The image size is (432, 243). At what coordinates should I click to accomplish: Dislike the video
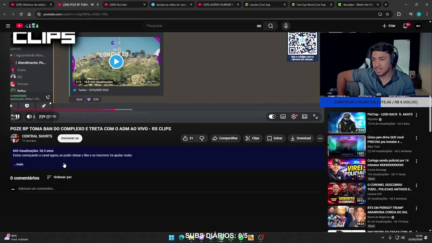(x=202, y=138)
